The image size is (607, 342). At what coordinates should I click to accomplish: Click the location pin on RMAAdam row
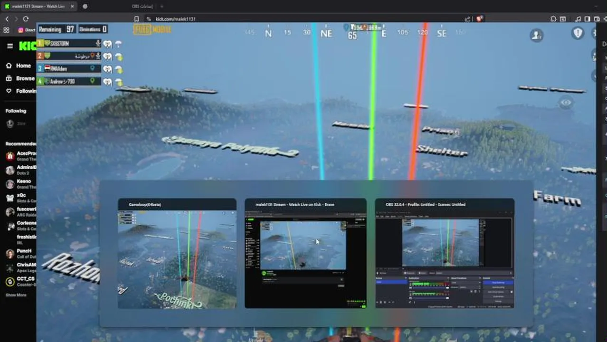(92, 68)
